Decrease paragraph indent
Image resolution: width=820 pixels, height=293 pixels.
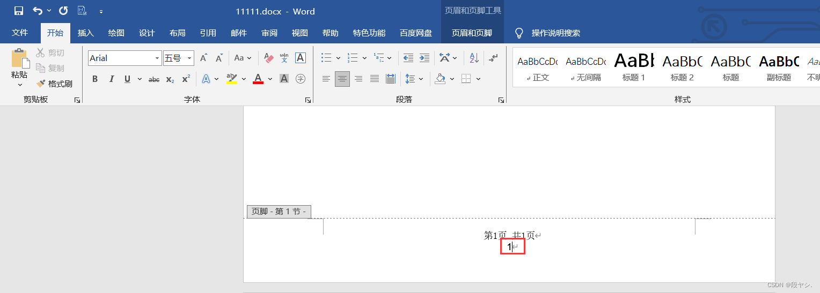[408, 58]
